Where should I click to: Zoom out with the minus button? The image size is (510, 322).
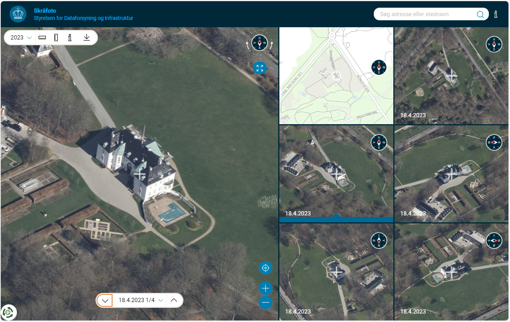pyautogui.click(x=265, y=302)
